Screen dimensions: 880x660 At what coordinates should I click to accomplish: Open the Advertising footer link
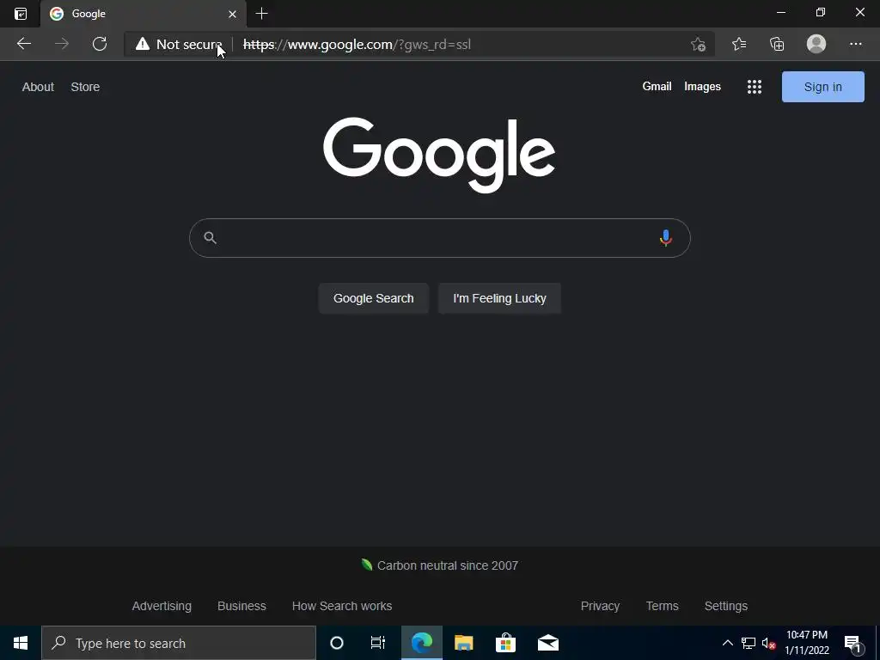pos(162,606)
